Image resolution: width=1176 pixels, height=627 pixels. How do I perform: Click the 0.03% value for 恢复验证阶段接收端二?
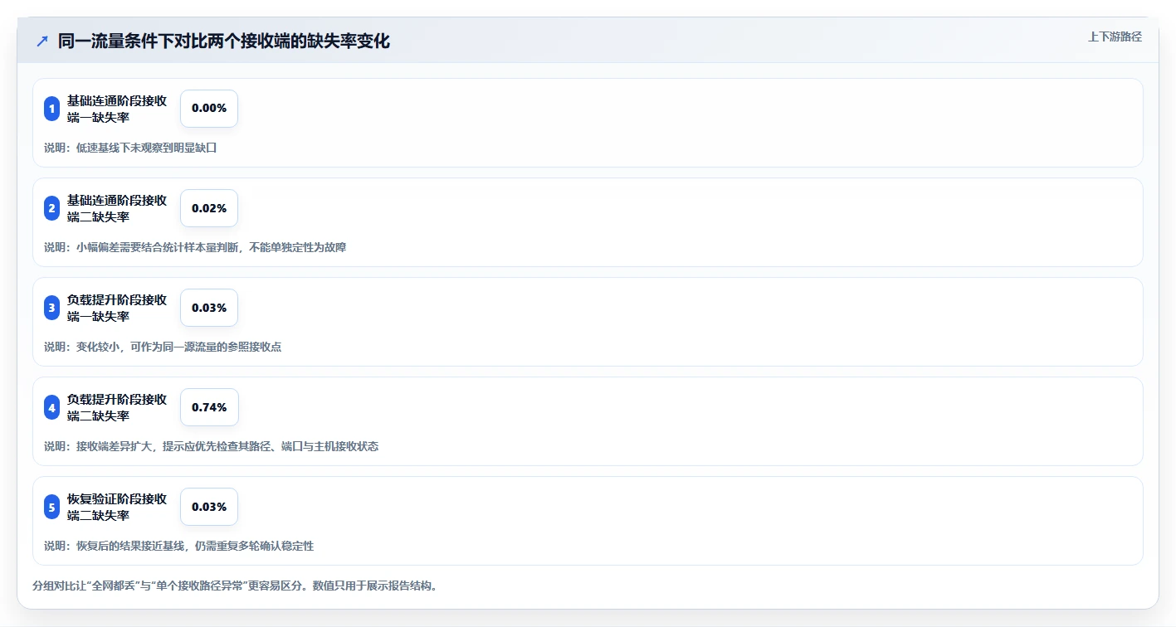point(209,507)
